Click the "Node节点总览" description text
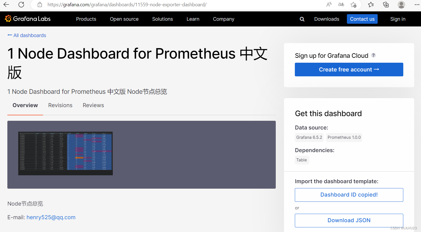 (25, 204)
